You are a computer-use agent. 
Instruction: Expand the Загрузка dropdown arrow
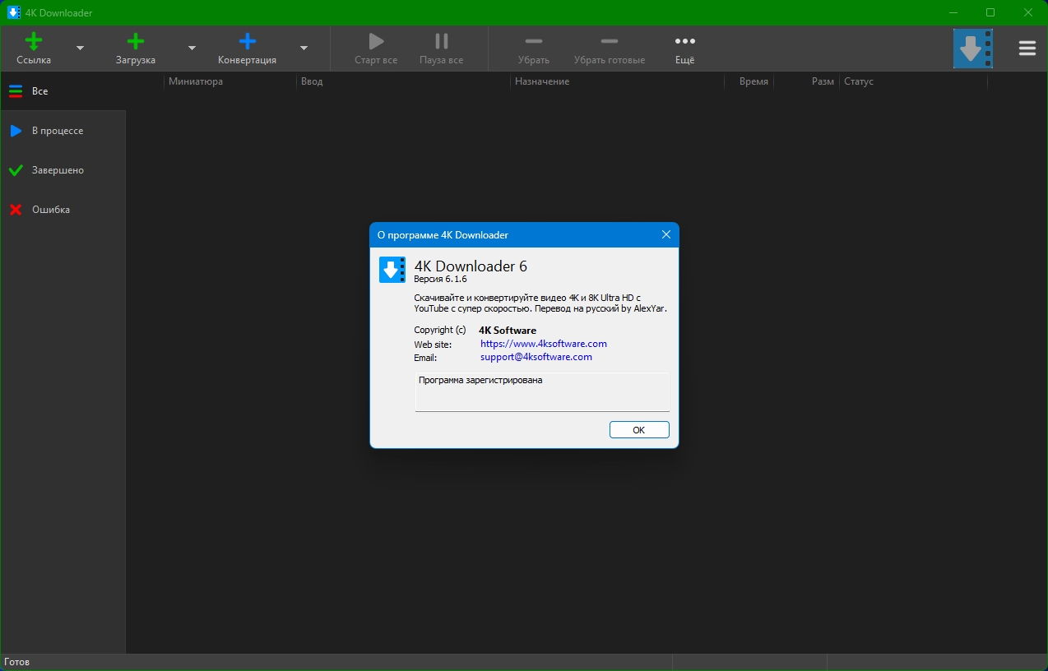pyautogui.click(x=192, y=49)
